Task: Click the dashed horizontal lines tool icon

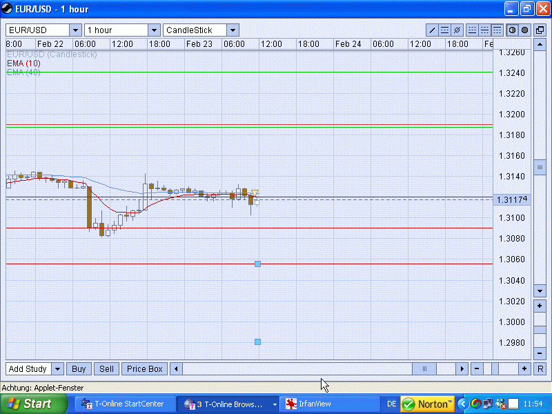Action: pos(445,30)
